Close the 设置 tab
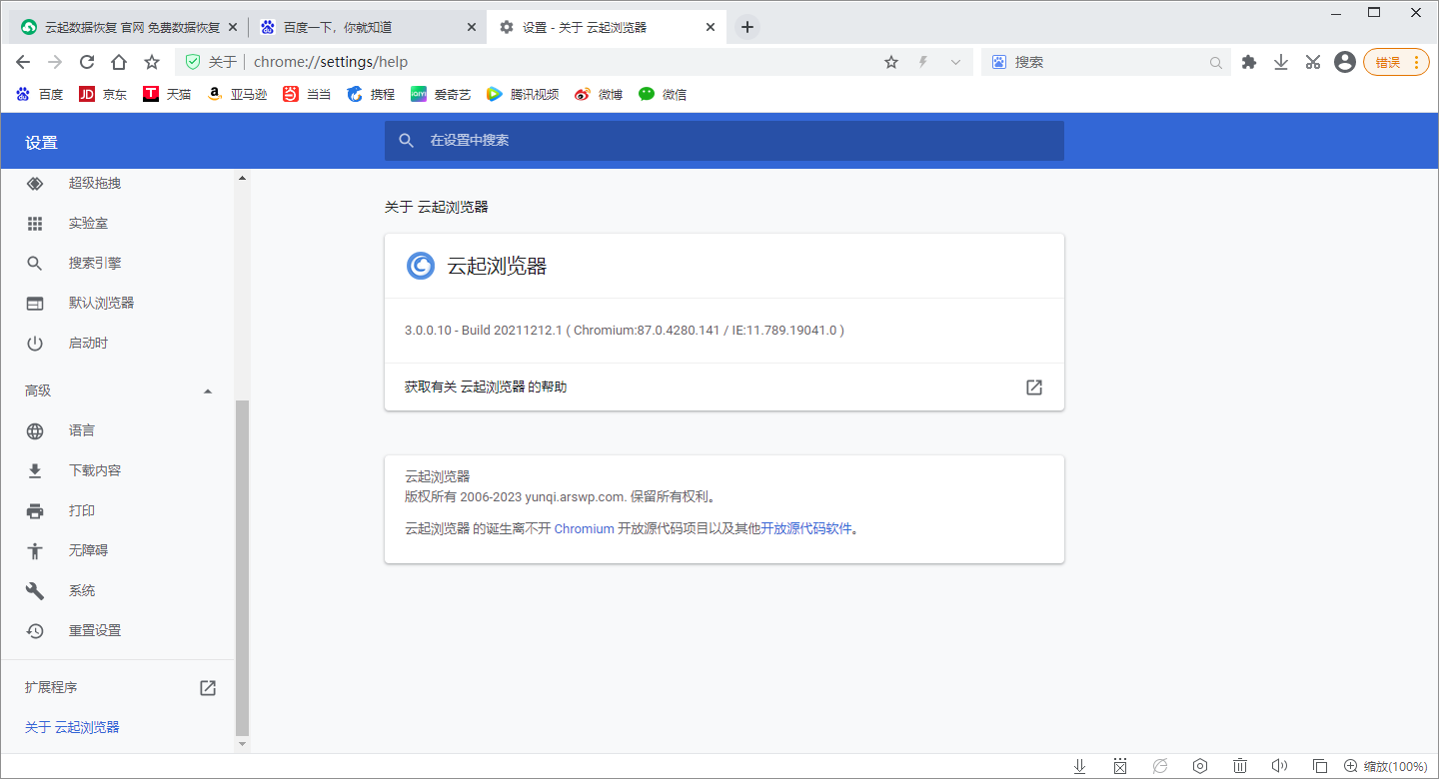This screenshot has height=779, width=1439. 711,27
